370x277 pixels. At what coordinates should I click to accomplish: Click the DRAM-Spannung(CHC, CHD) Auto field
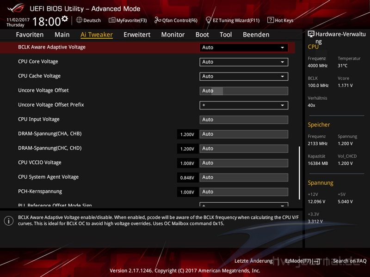point(244,149)
